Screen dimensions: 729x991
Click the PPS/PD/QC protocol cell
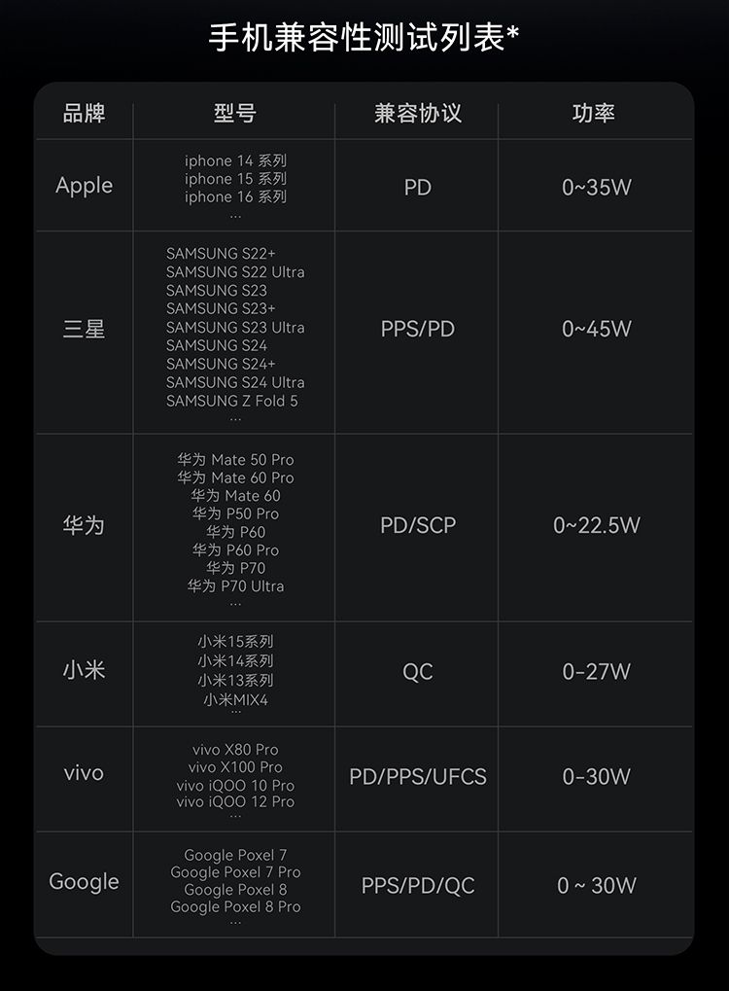[417, 886]
